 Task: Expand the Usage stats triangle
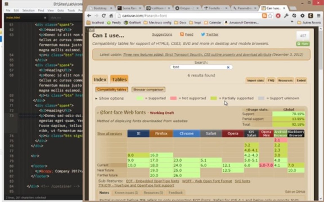coord(246,109)
